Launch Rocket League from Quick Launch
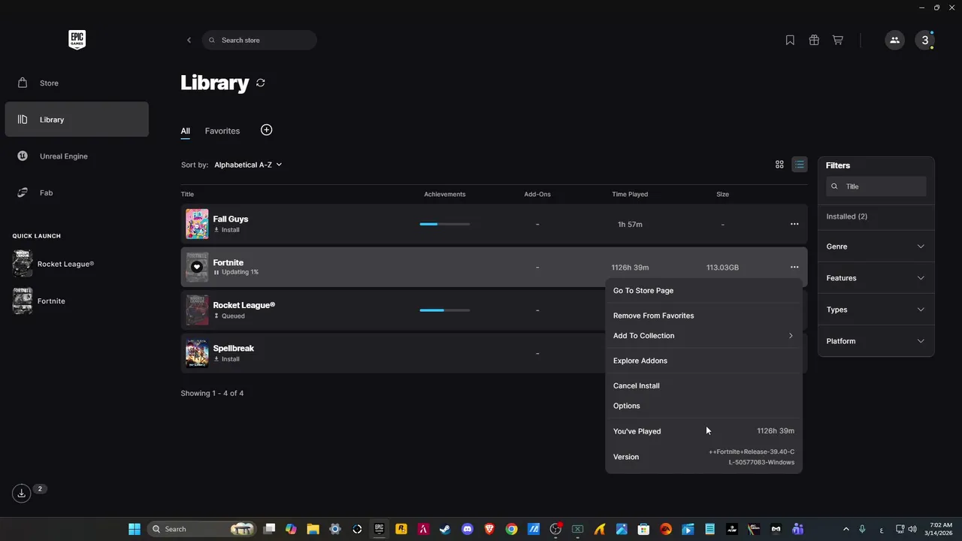Viewport: 962px width, 541px height. click(x=54, y=264)
